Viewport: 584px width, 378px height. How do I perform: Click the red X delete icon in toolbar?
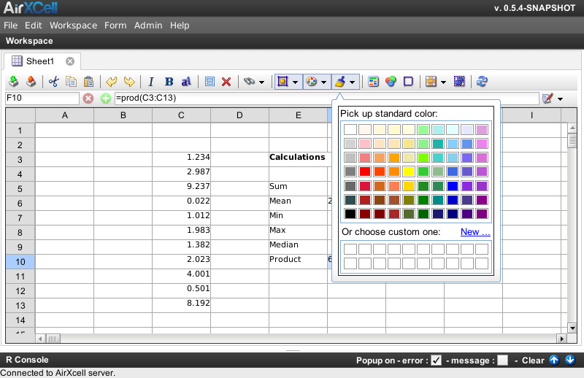(x=226, y=82)
